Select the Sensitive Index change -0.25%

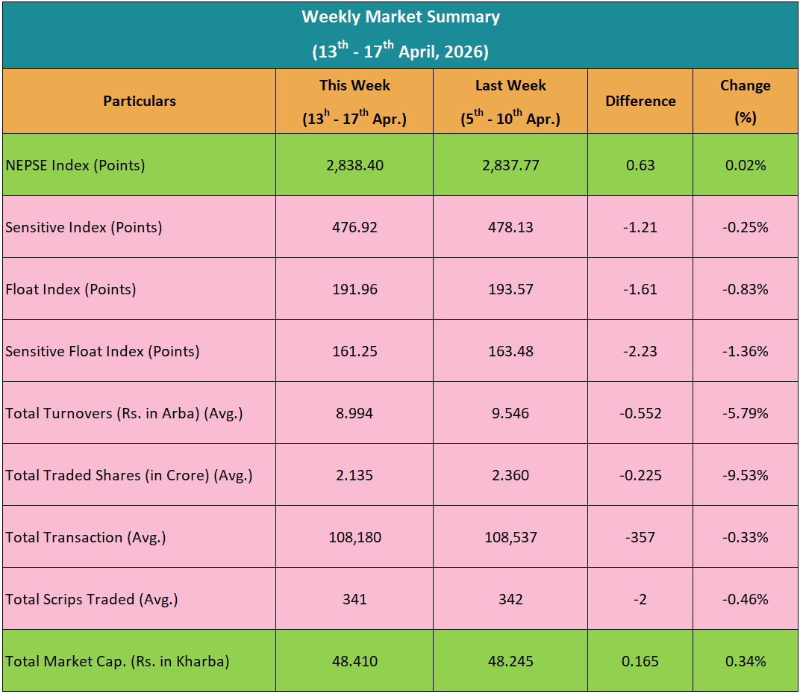745,227
